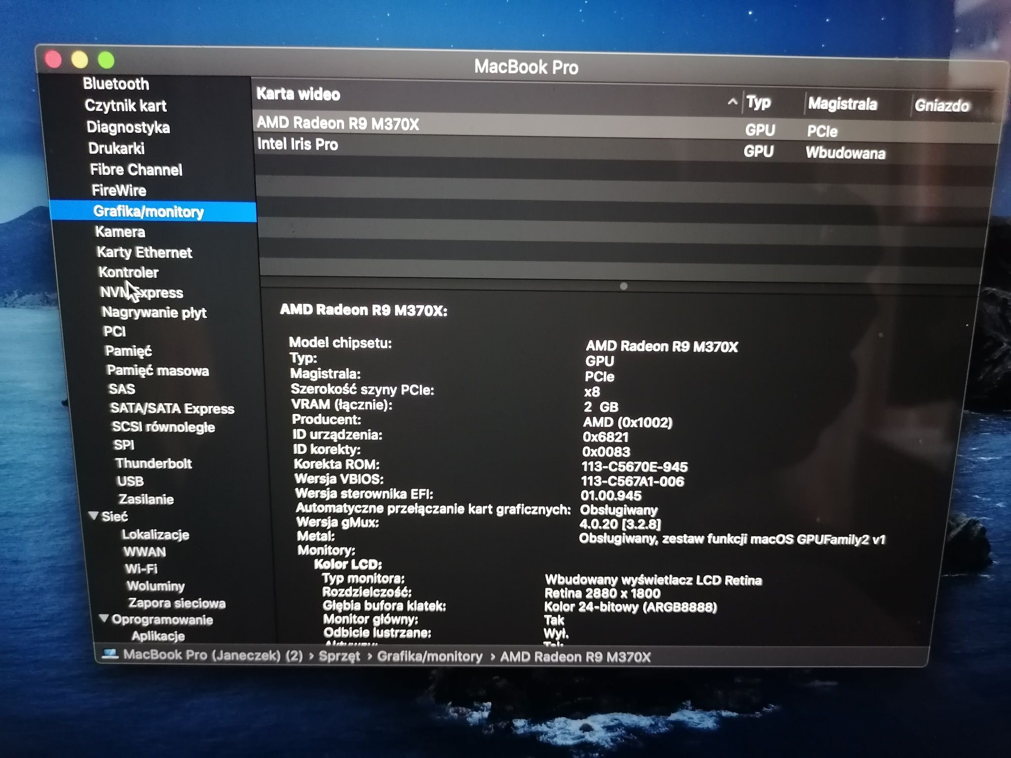Select Kontroler in the sidebar
The height and width of the screenshot is (758, 1011).
tap(128, 272)
